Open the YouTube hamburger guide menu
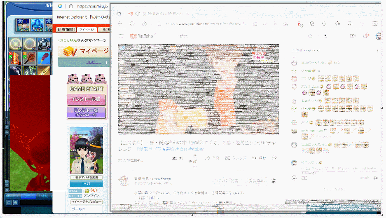Screen dimensions: 386x218 (121, 36)
